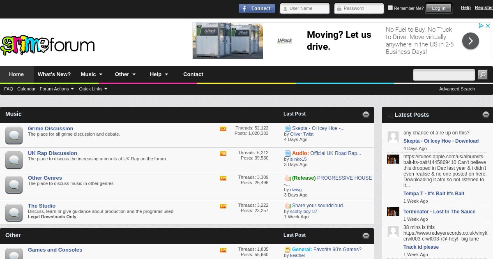This screenshot has width=493, height=259.
Task: View dwwg's profile
Action: point(296,190)
